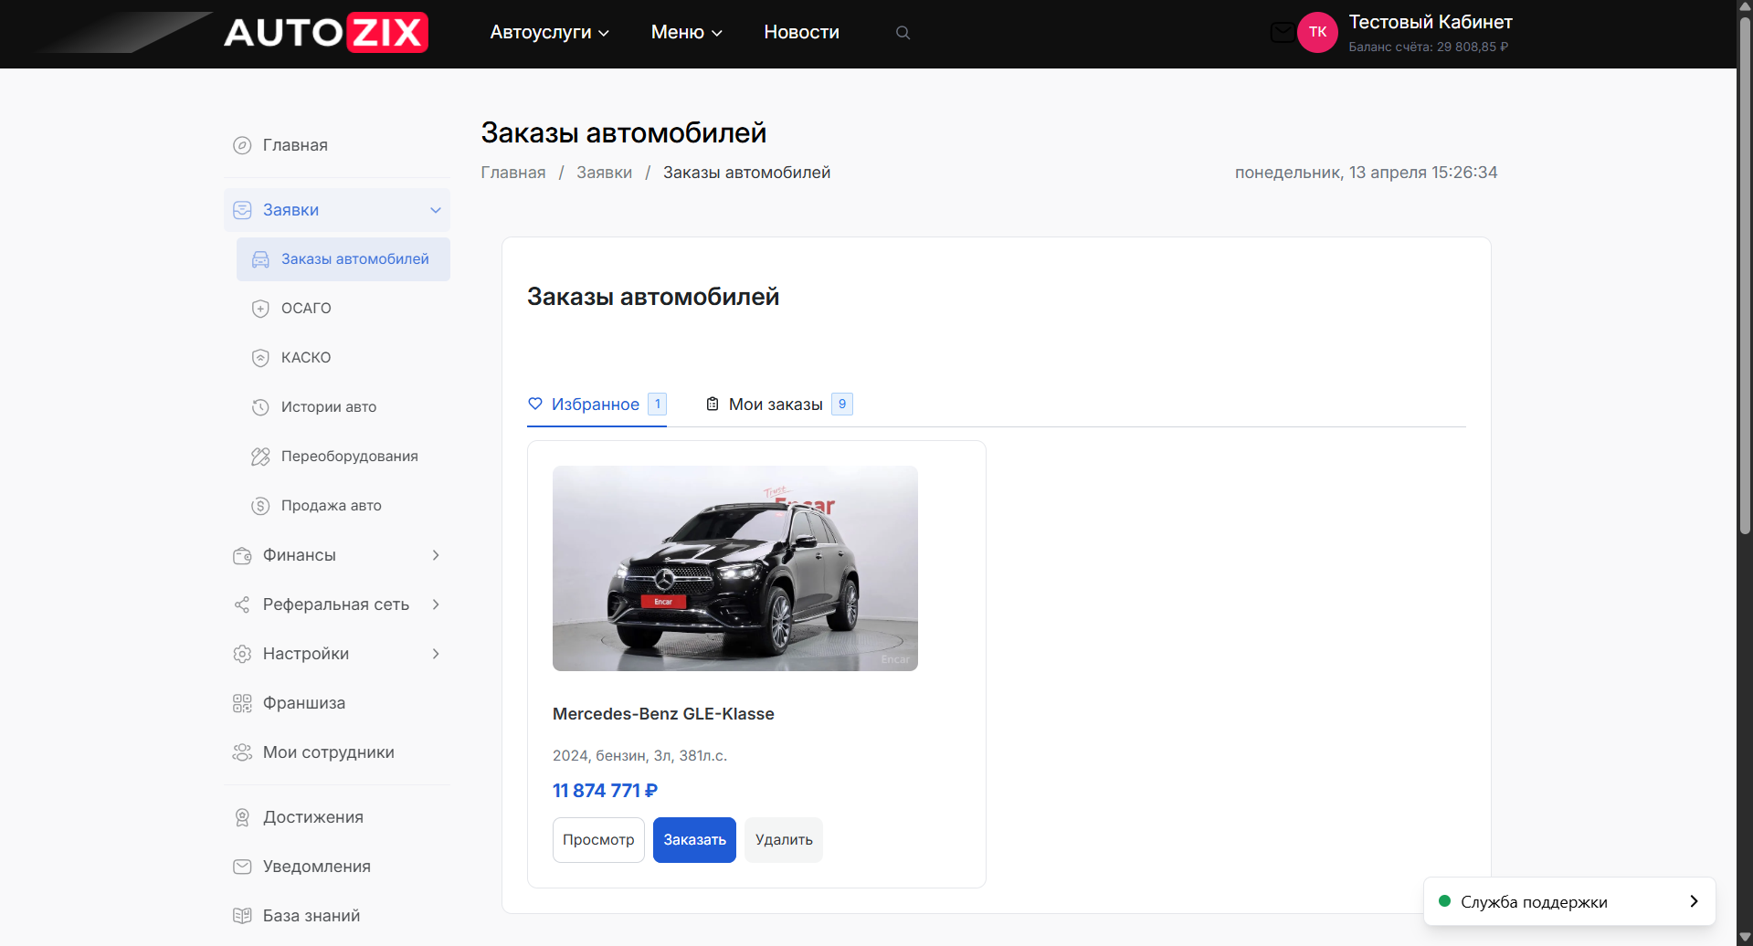Open the search magnifier icon
Viewport: 1753px width, 946px height.
903,33
